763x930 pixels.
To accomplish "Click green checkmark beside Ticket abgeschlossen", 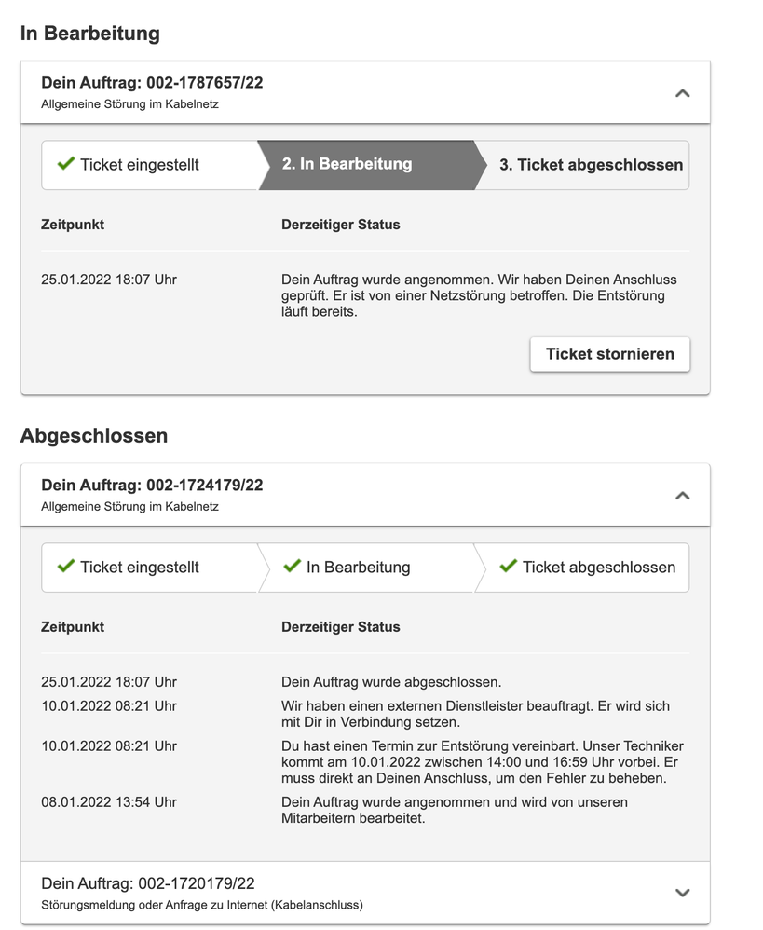I will coord(508,566).
